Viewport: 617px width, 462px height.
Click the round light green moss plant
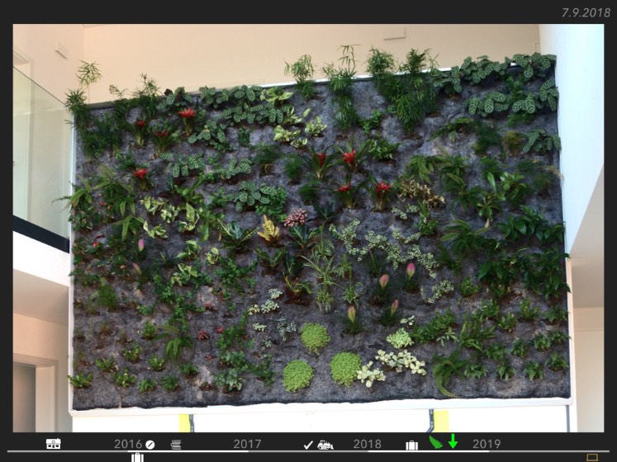tap(297, 375)
